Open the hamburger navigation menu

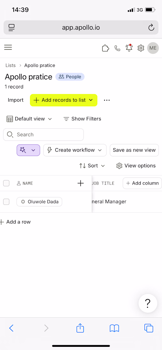(x=8, y=47)
